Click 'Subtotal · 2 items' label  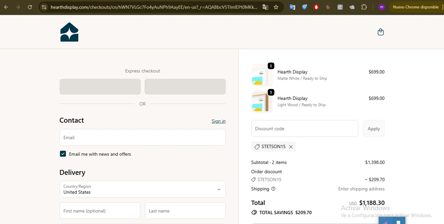[x=269, y=162]
